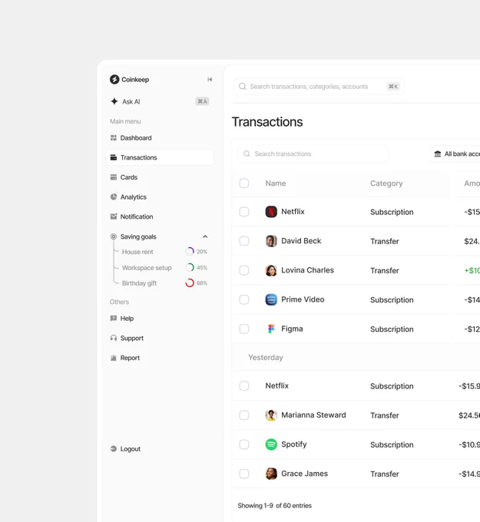Click David Beck's avatar
The image size is (480, 522).
(x=271, y=241)
